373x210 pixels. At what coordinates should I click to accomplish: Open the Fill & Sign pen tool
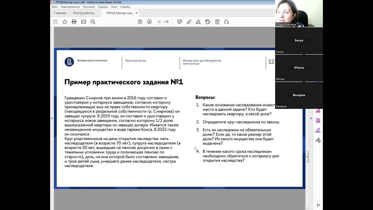point(198,22)
